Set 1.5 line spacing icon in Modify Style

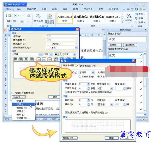44,59
